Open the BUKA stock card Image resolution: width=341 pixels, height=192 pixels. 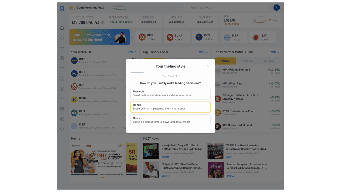pos(176,37)
